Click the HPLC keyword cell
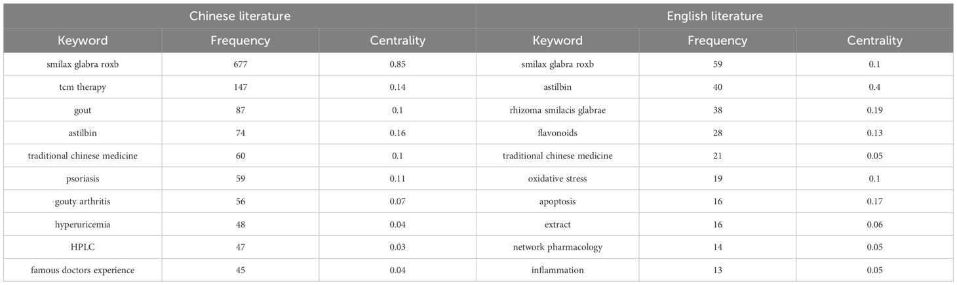This screenshot has height=285, width=957. 83,247
